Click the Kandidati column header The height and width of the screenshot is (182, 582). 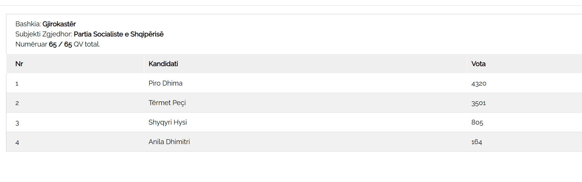(163, 64)
